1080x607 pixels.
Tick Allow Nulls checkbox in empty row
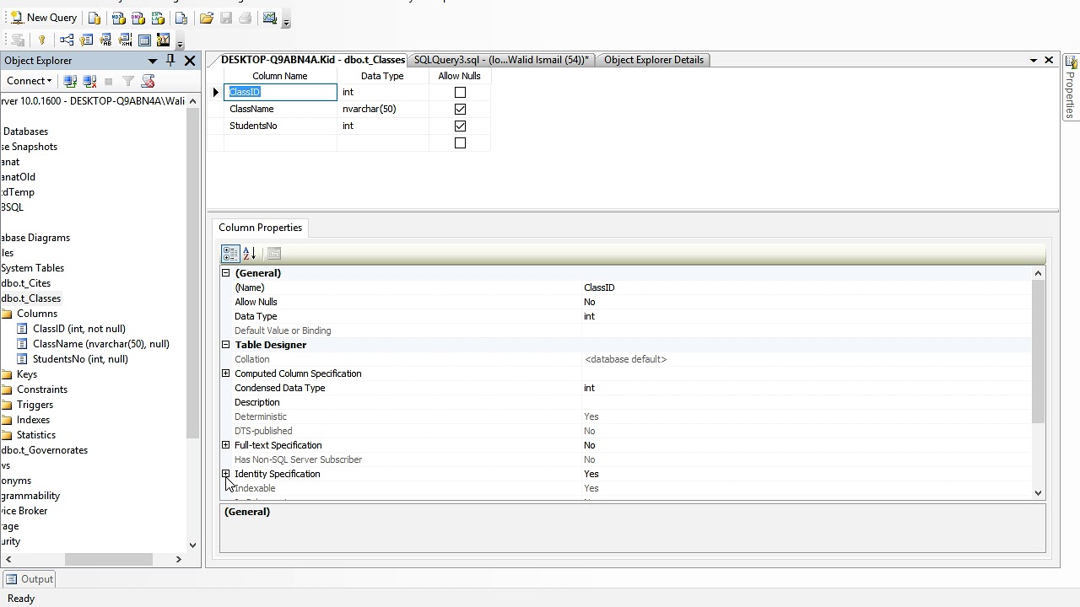click(x=460, y=142)
